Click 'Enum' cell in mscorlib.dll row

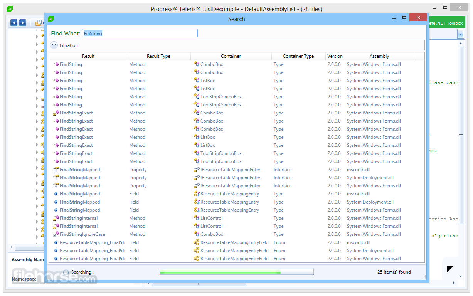[x=279, y=242]
